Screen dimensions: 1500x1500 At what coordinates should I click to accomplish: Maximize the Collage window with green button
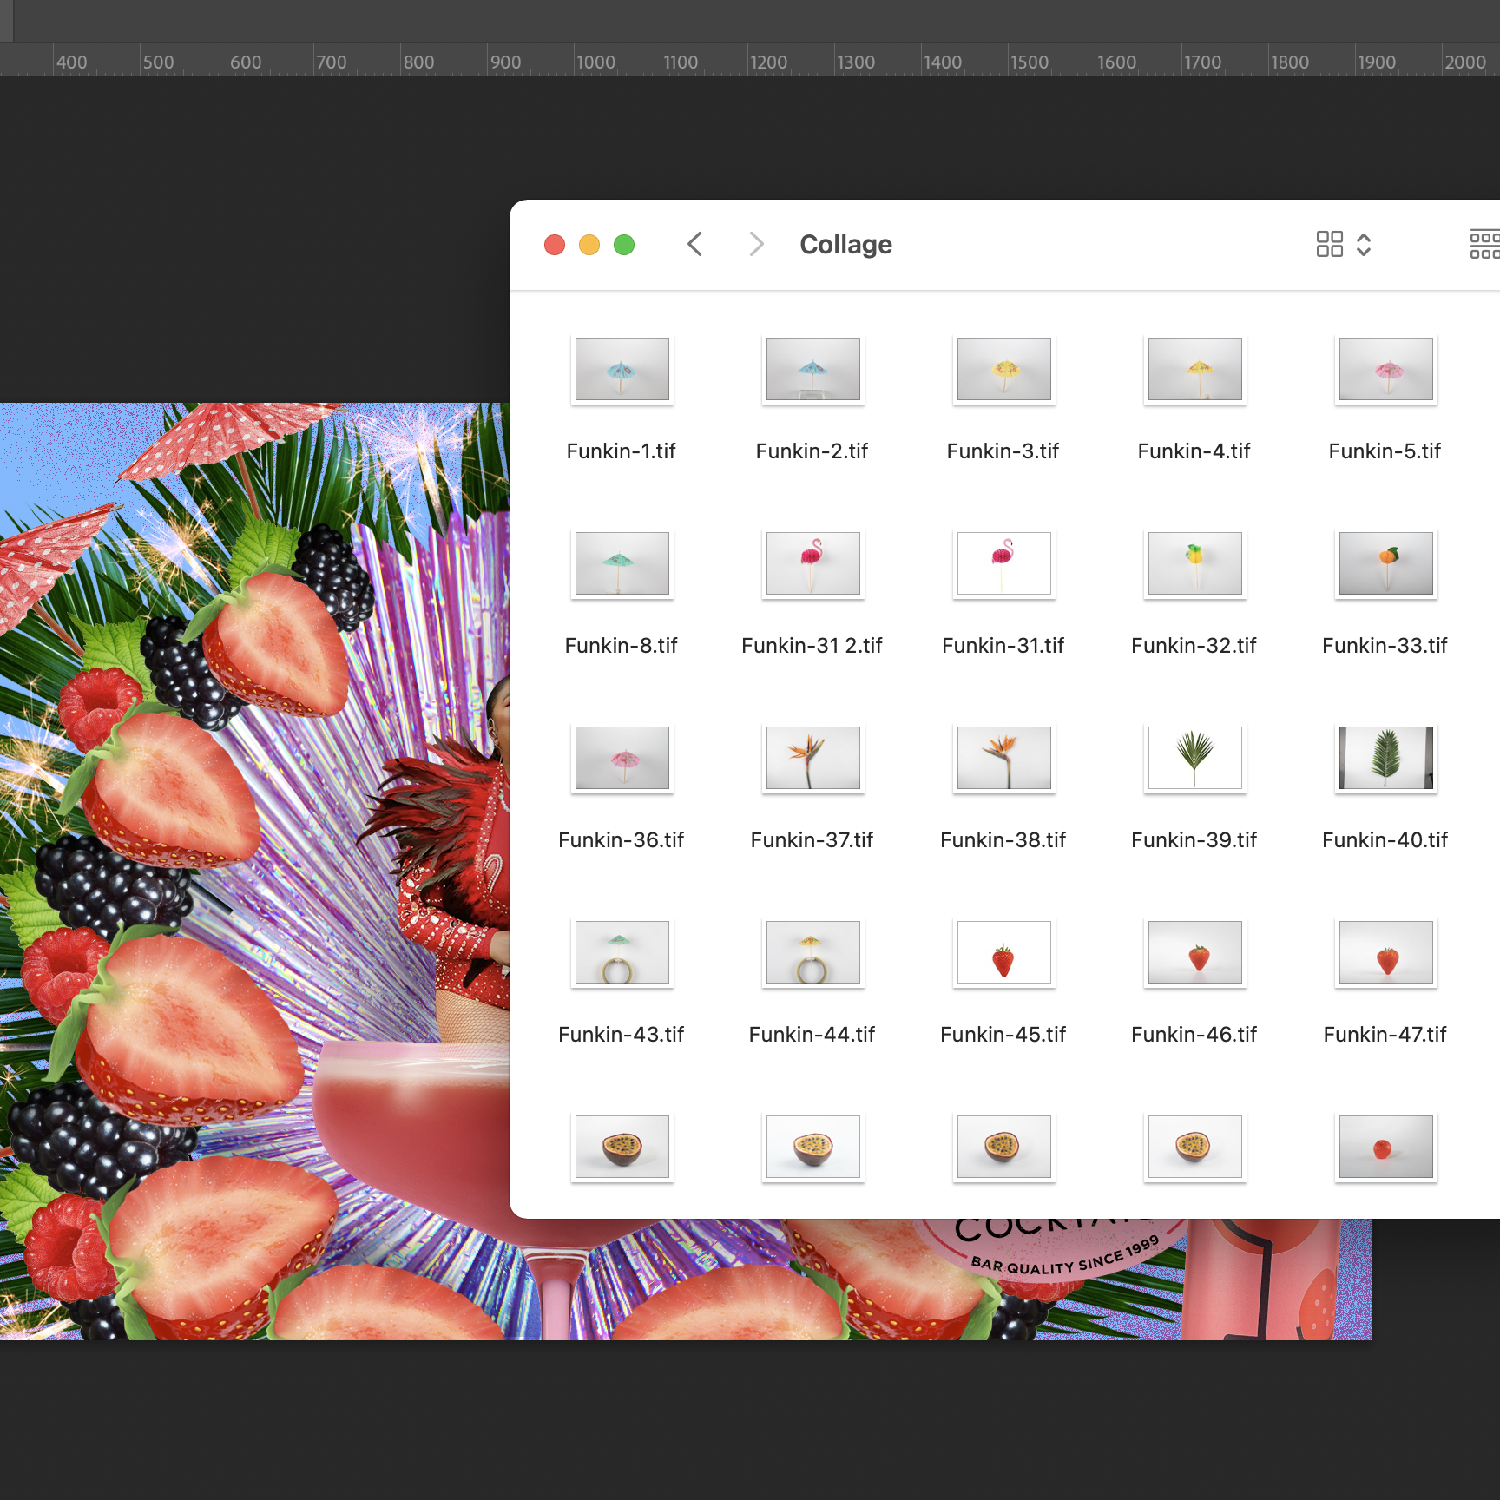[x=624, y=245]
